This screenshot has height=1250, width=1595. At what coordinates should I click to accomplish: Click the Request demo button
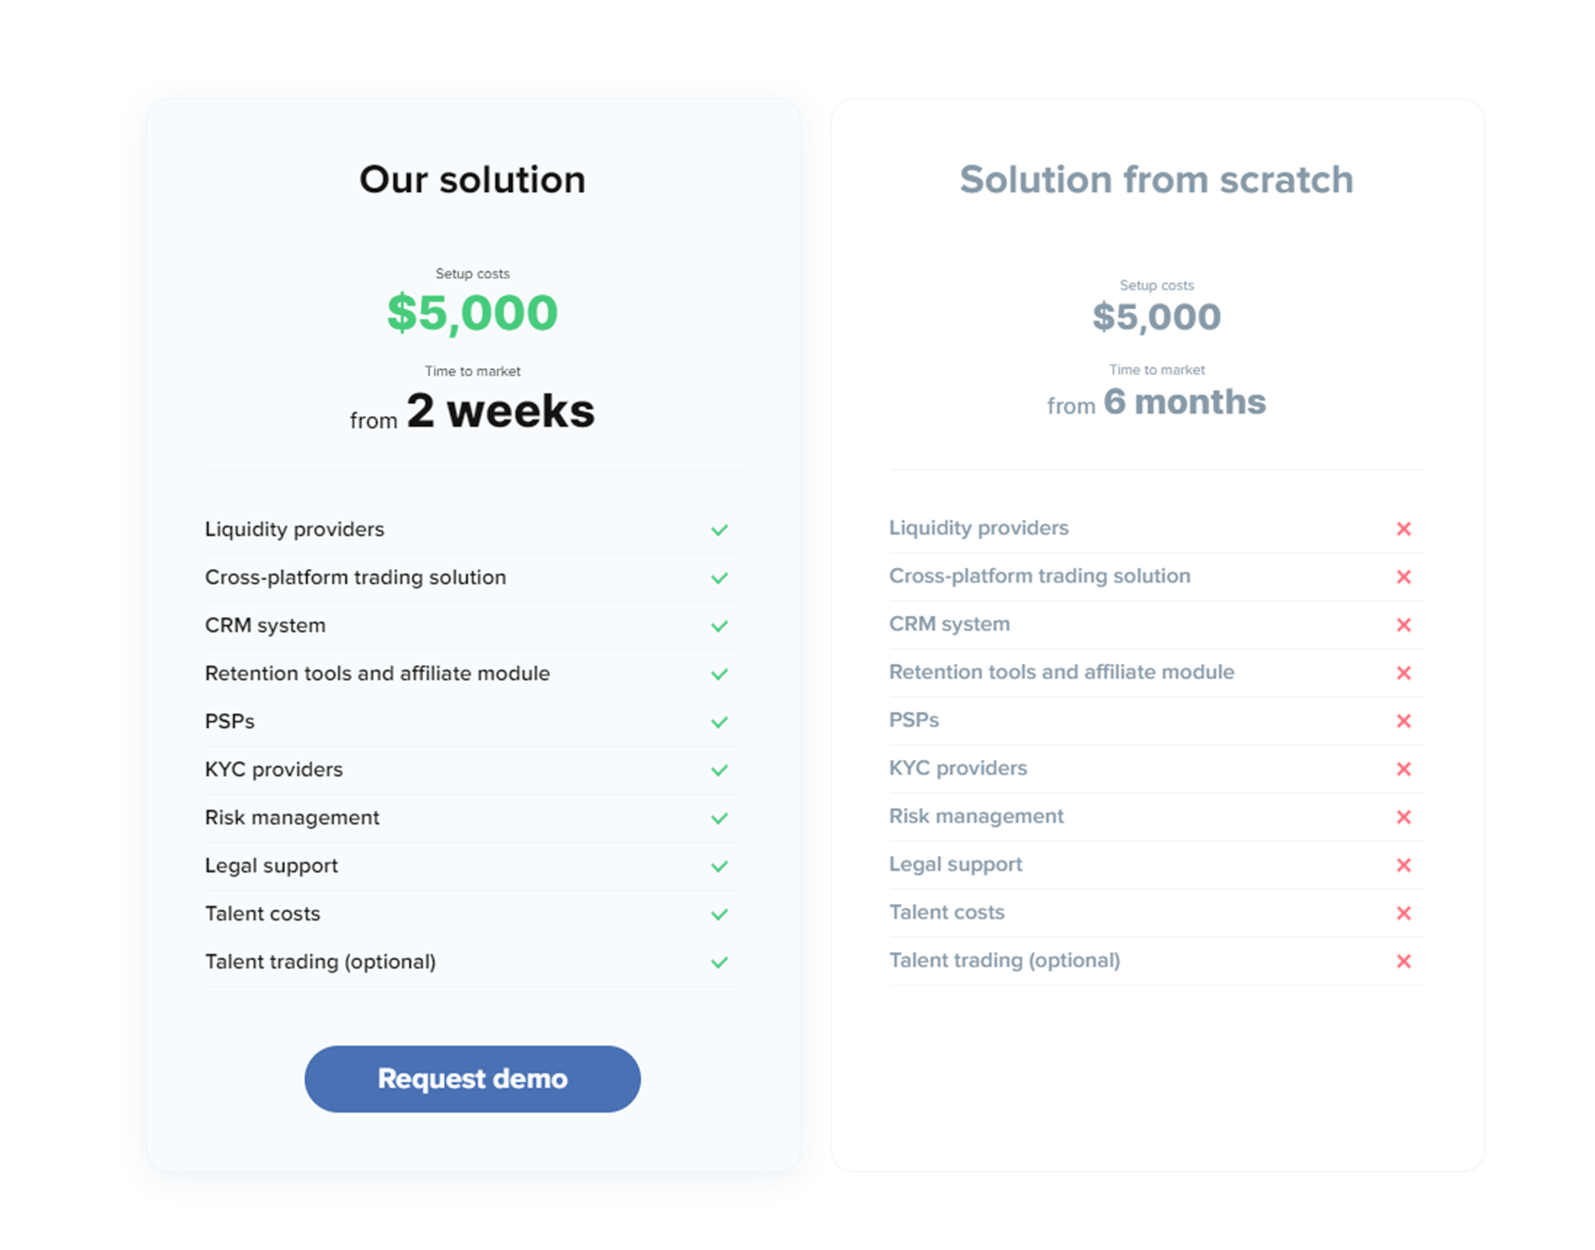[472, 1078]
